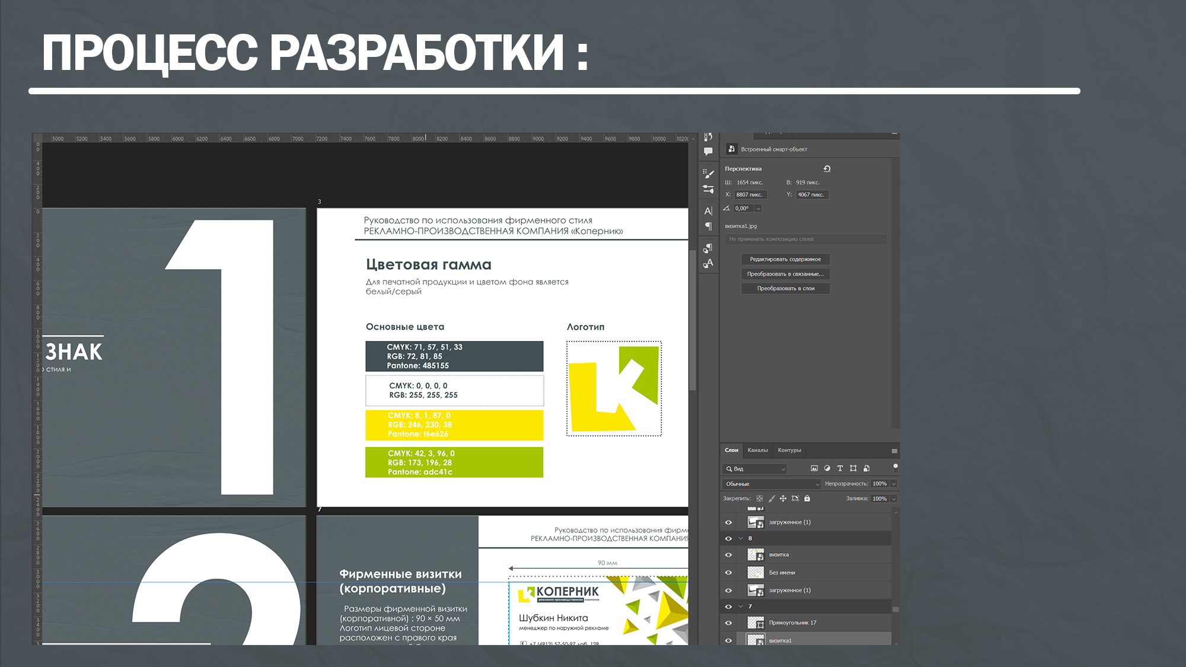This screenshot has height=667, width=1186.
Task: Filter layers by adjustment layer icon
Action: tap(827, 468)
